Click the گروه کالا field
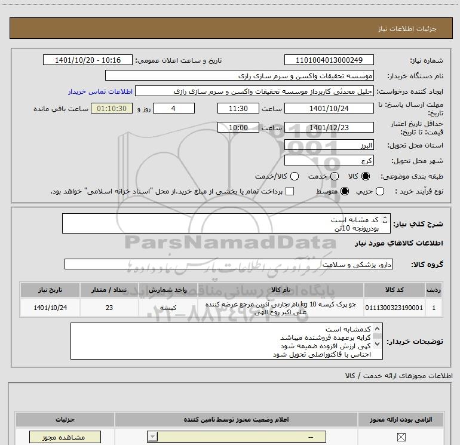This screenshot has width=460, height=445. 229,264
